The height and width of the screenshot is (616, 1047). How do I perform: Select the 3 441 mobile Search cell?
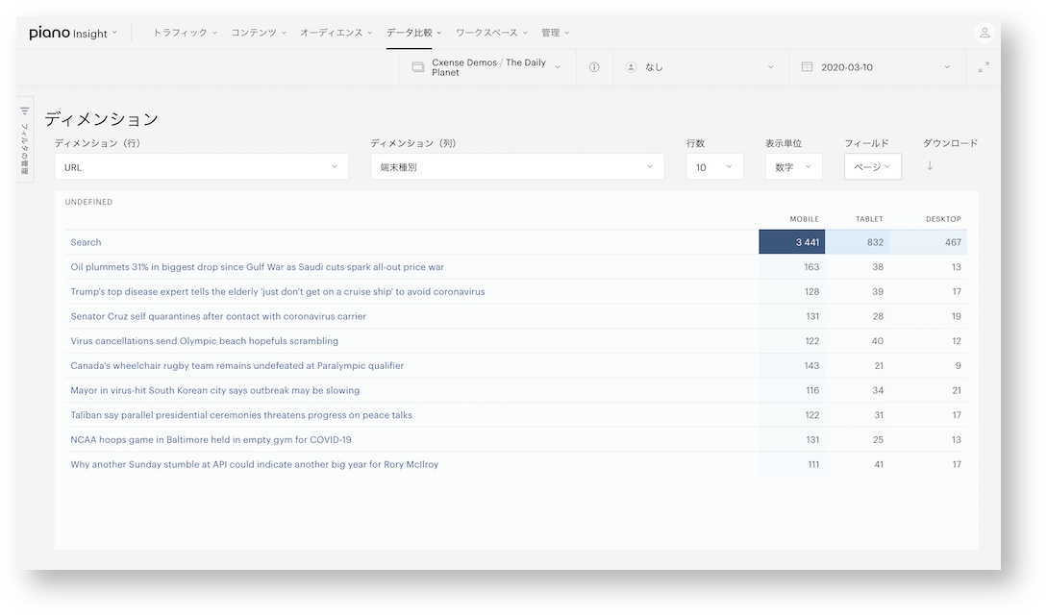pyautogui.click(x=792, y=242)
